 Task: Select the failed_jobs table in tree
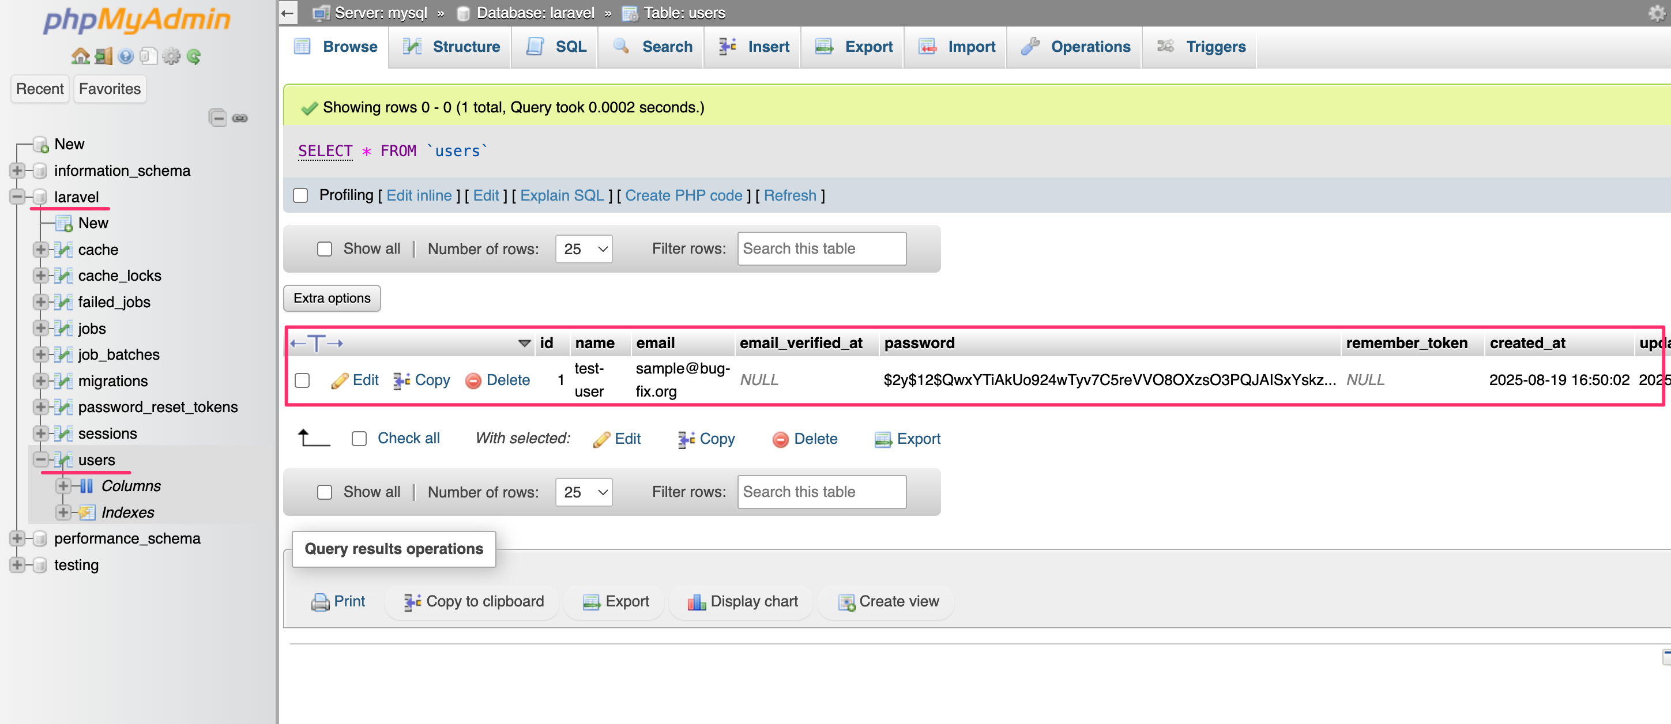(x=114, y=301)
